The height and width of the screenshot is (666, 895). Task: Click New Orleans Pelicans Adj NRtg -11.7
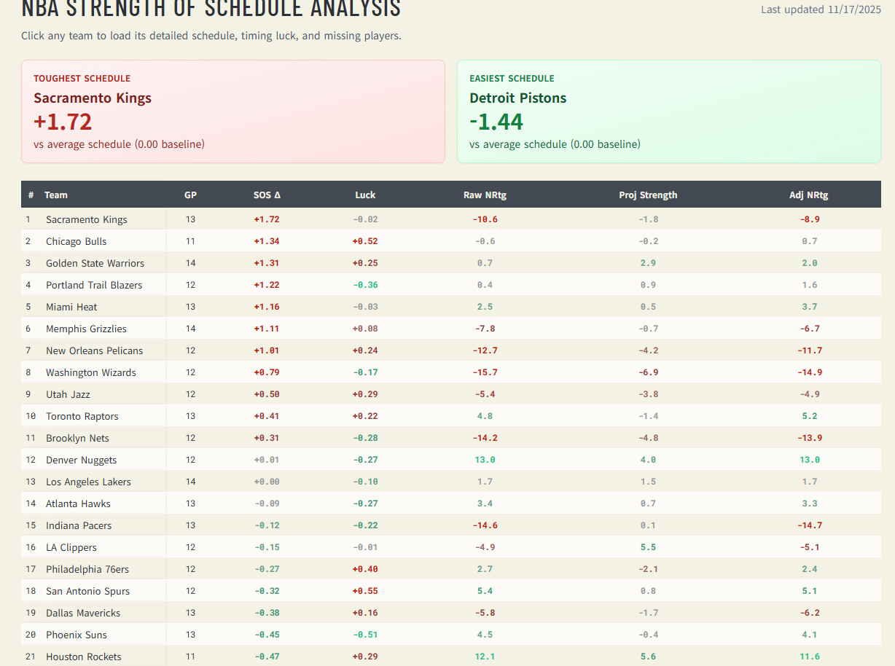click(x=808, y=350)
